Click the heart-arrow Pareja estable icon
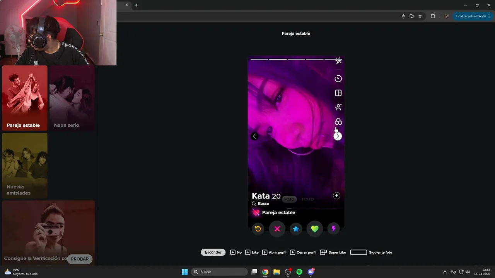 [x=256, y=212]
